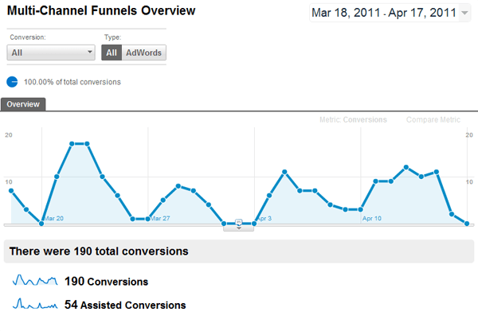The image size is (478, 331).
Task: Click the sparkline icon next to Assisted Conversions
Action: (x=35, y=304)
